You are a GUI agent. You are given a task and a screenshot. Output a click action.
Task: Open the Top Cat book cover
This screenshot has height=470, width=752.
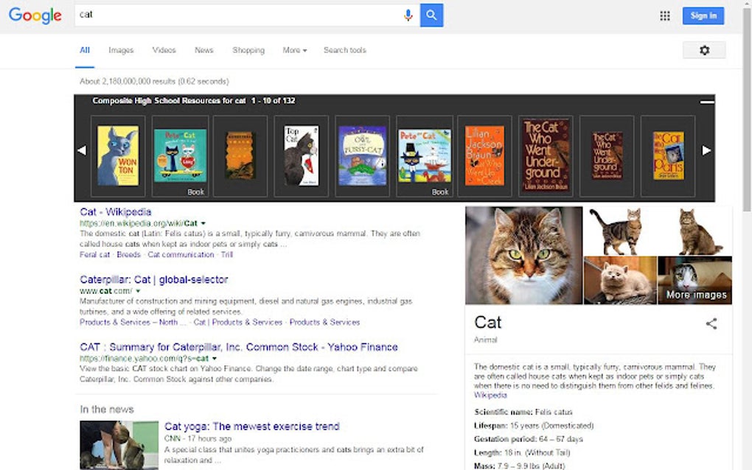point(302,155)
